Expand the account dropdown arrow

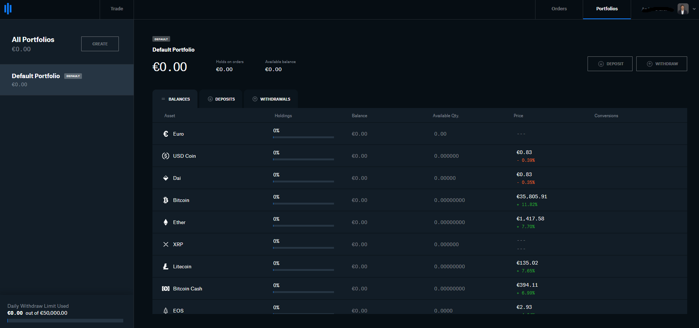tap(694, 9)
